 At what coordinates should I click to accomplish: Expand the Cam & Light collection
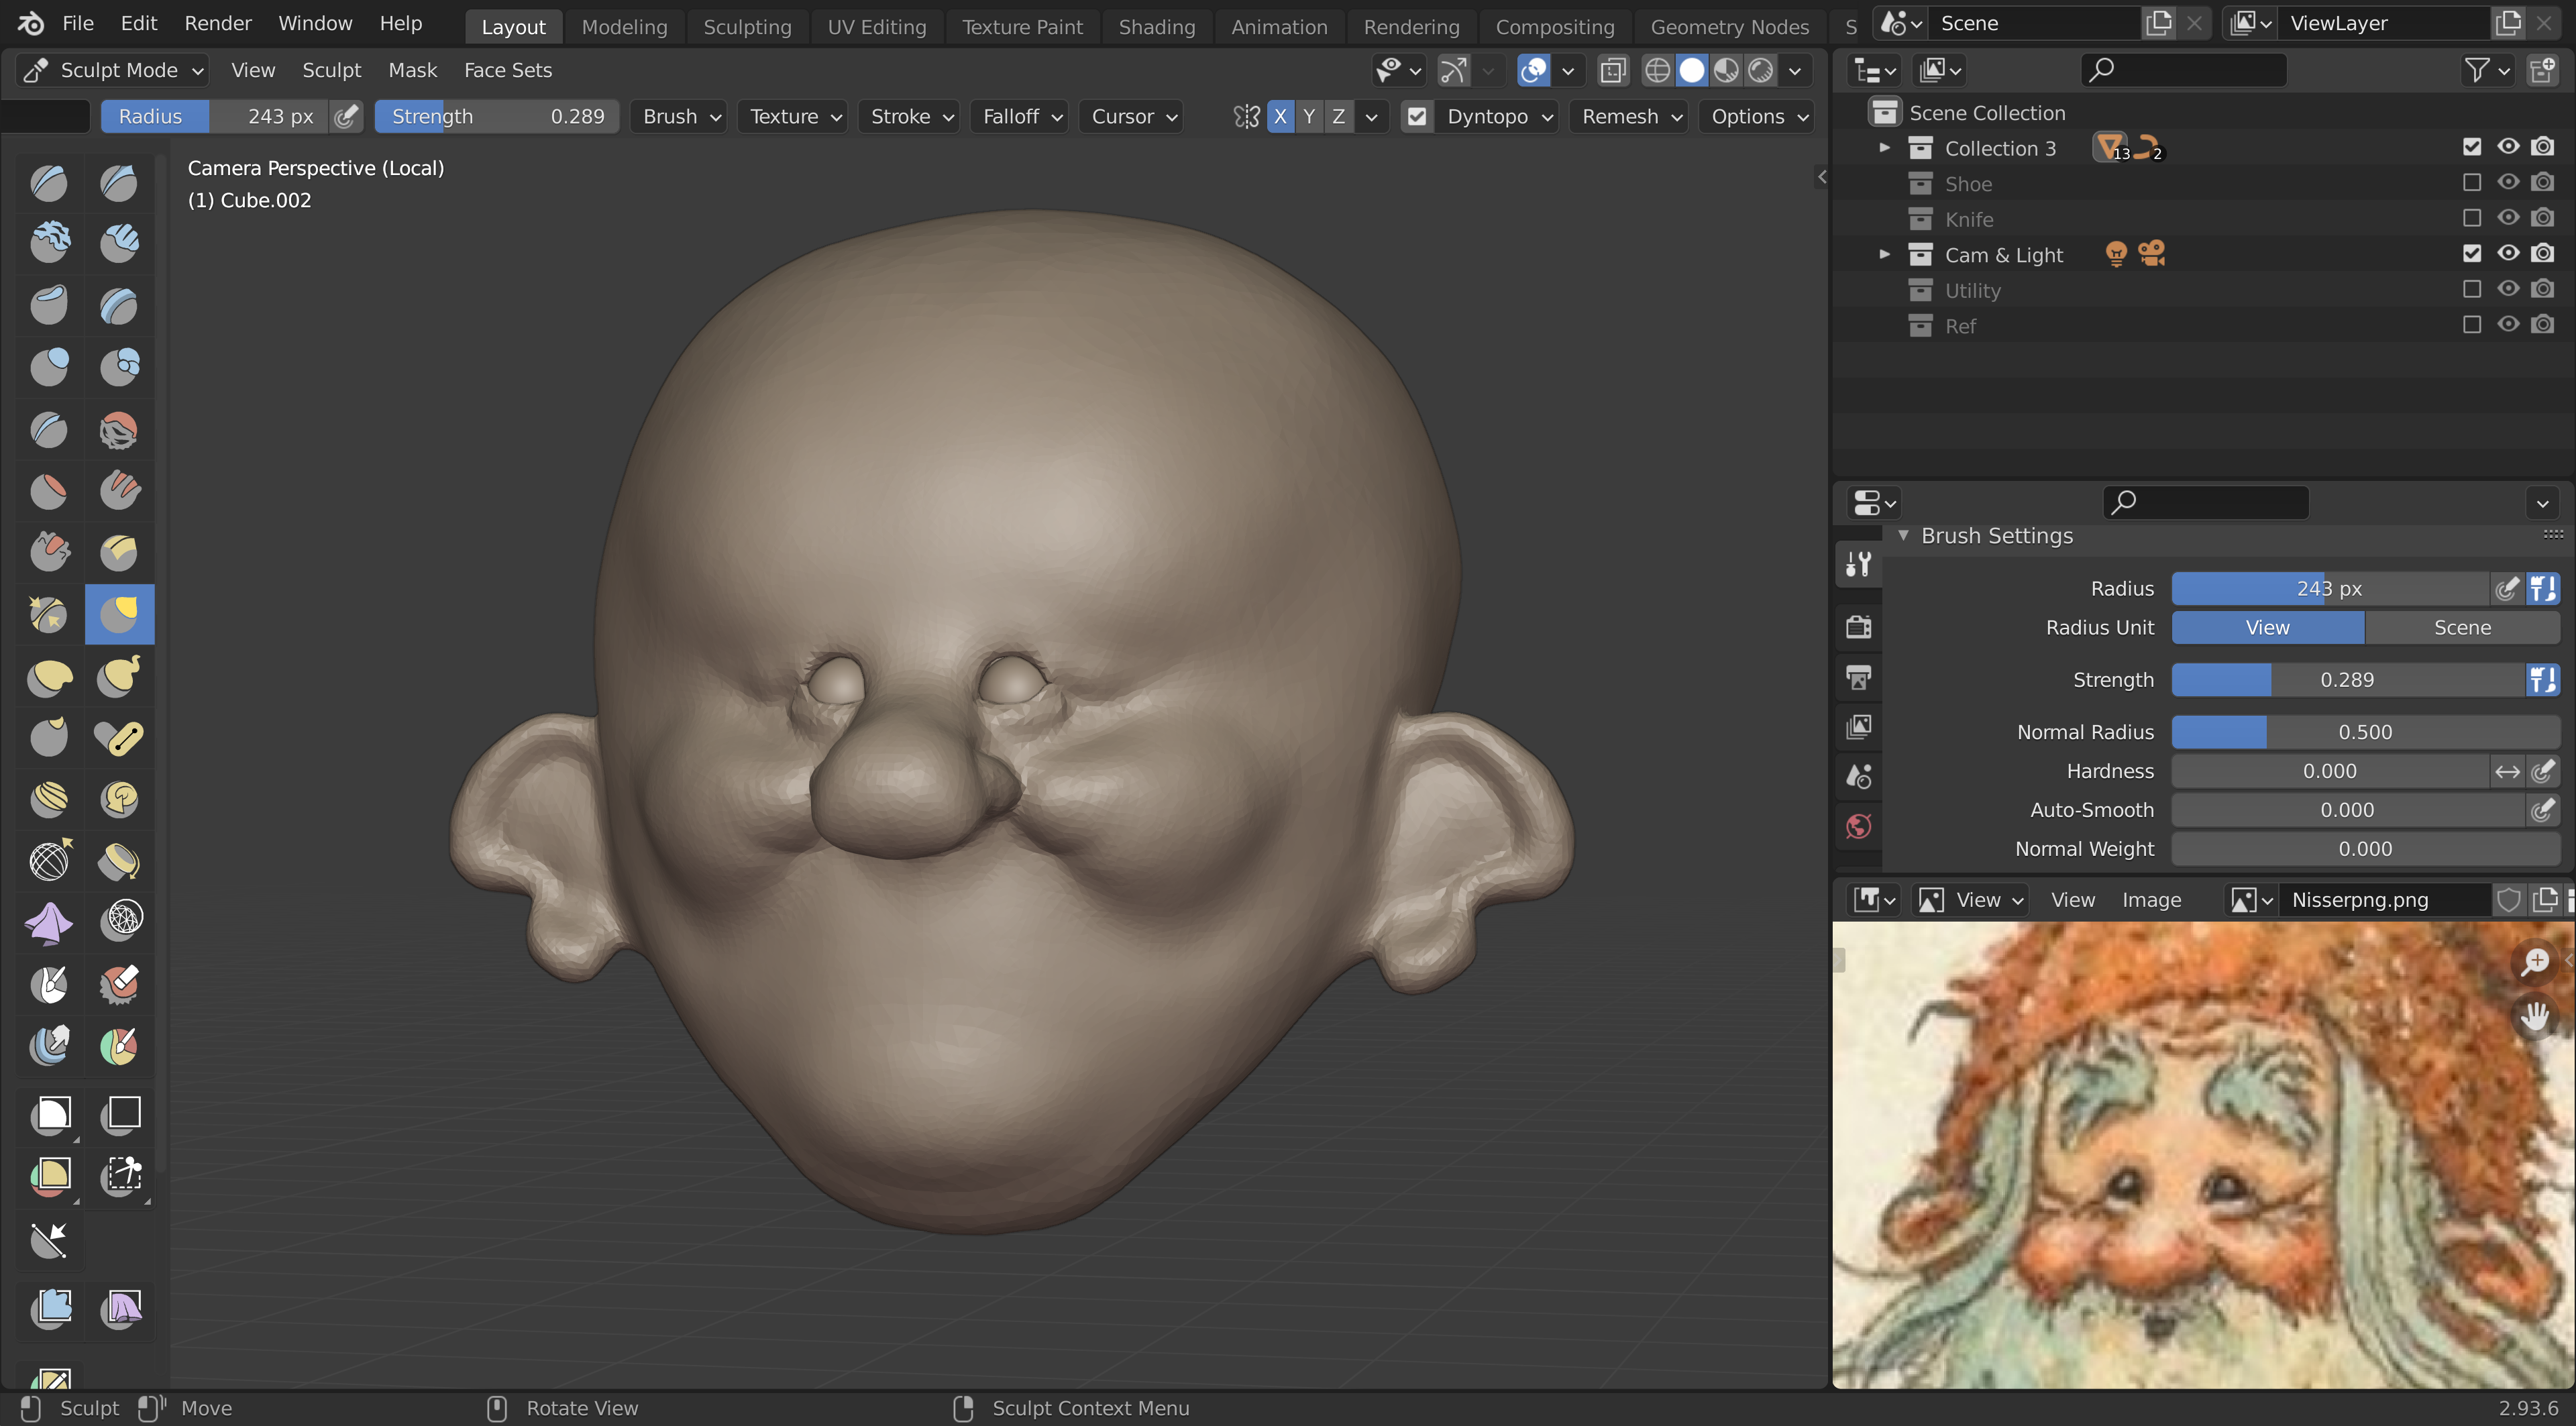[x=1884, y=254]
